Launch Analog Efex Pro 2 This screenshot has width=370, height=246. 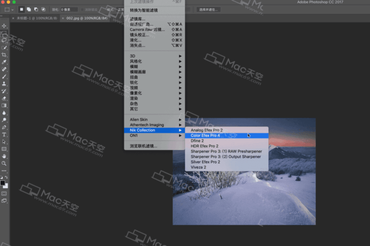[x=227, y=130]
